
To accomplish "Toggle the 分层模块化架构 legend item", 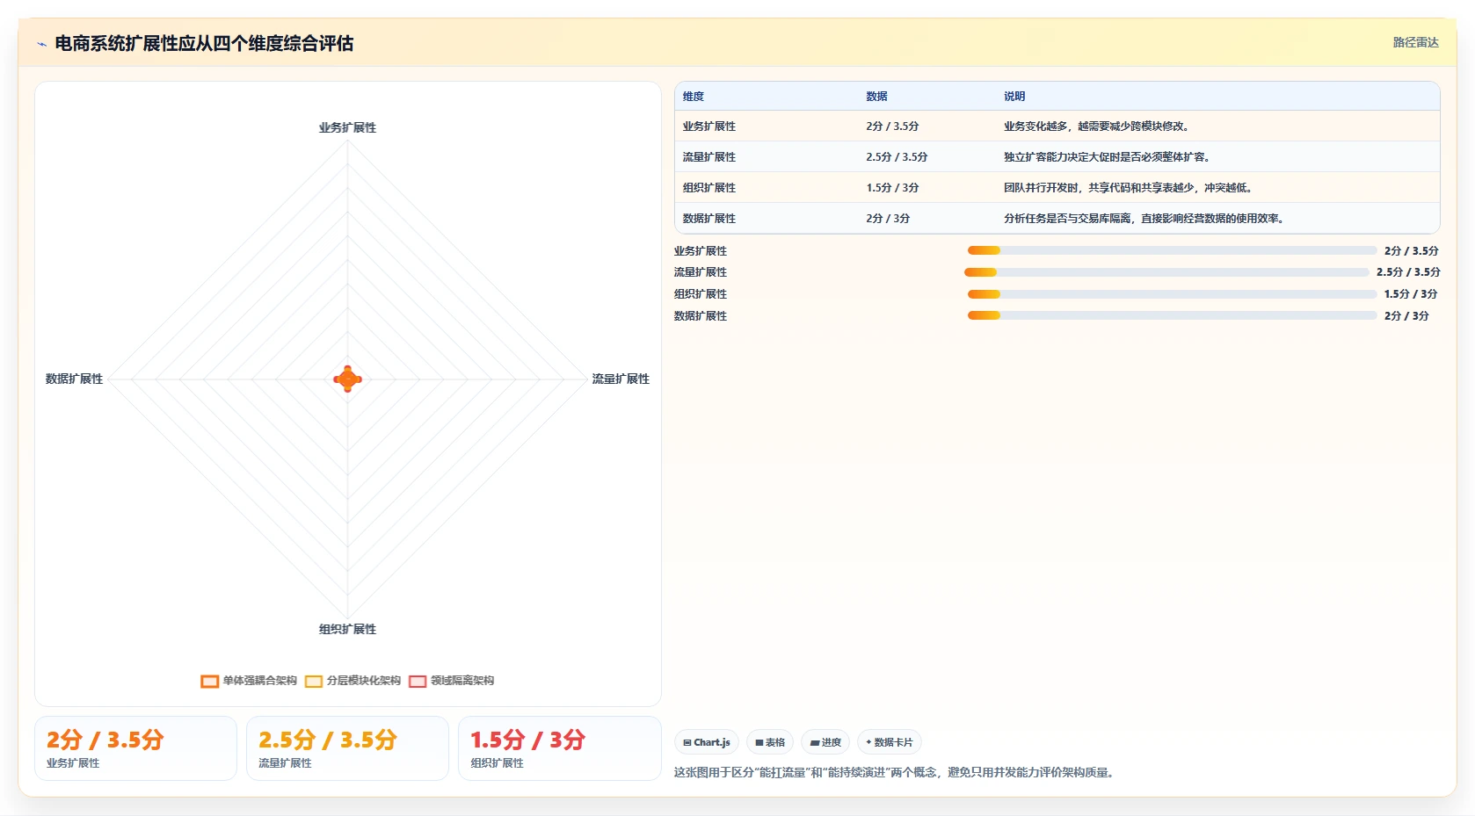I will [352, 681].
